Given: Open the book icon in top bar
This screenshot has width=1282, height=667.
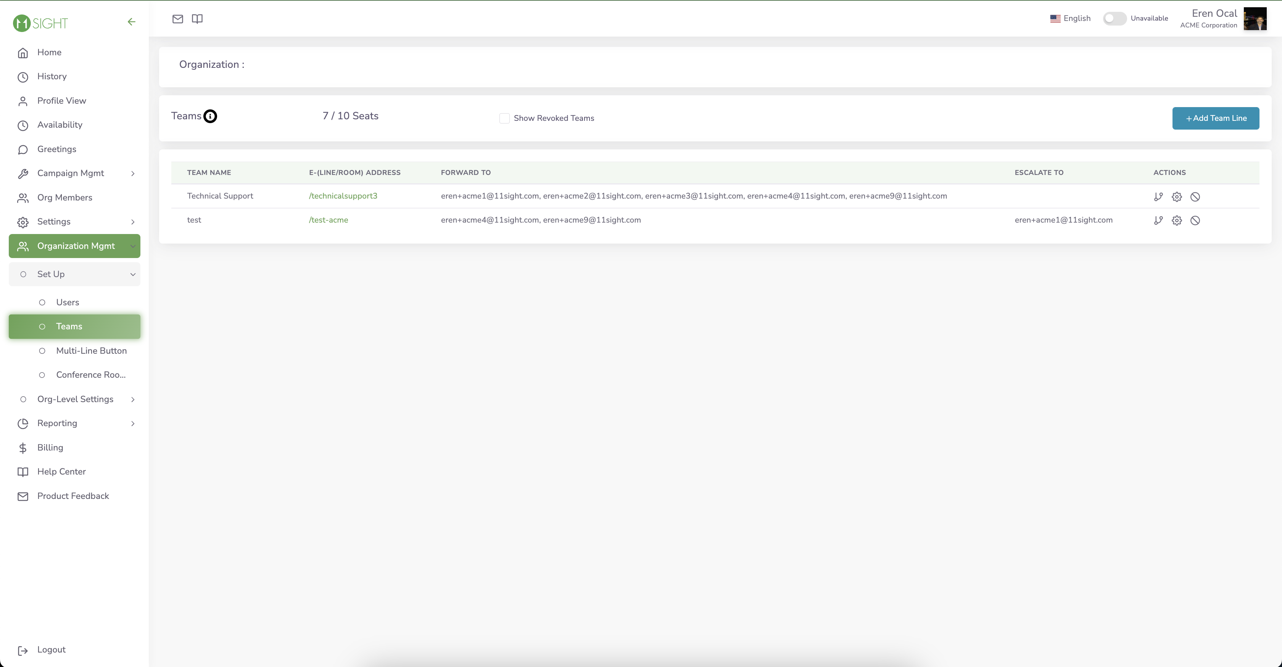Looking at the screenshot, I should tap(197, 19).
